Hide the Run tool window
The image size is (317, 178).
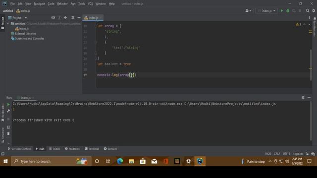309,97
